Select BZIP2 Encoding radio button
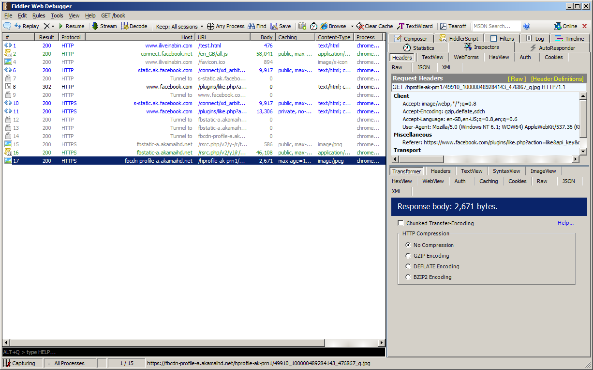 408,277
